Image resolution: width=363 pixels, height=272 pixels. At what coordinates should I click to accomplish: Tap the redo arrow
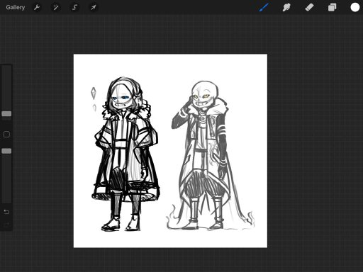6,225
